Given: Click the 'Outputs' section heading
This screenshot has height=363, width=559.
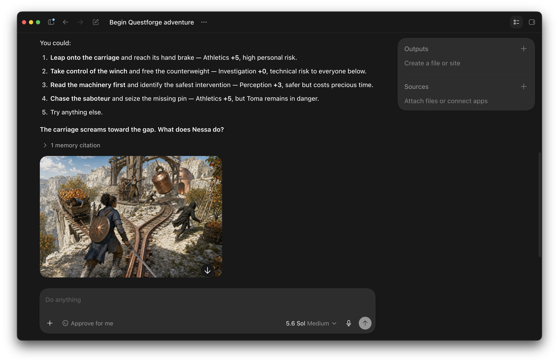Looking at the screenshot, I should (x=416, y=49).
